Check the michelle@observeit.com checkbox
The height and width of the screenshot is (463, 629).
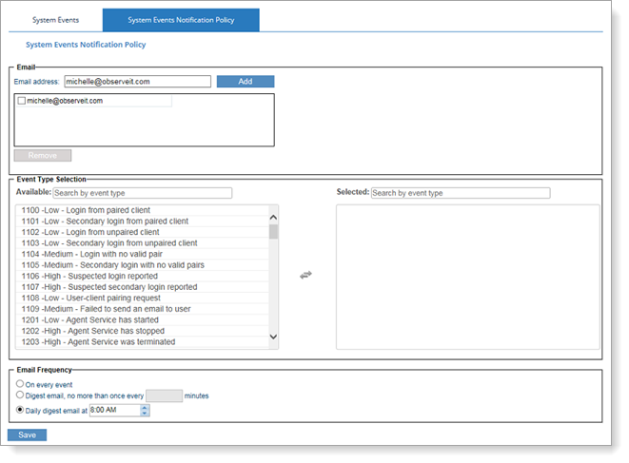(22, 101)
